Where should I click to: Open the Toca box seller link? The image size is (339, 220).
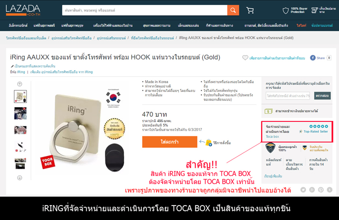click(272, 137)
